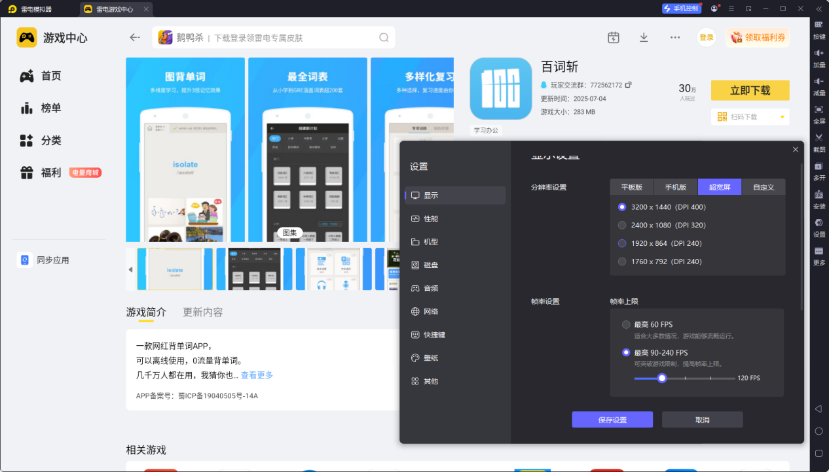
Task: Open the ••• more options menu
Action: pyautogui.click(x=674, y=37)
